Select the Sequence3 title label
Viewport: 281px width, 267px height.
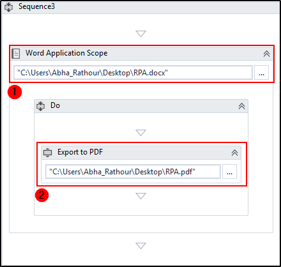[36, 6]
